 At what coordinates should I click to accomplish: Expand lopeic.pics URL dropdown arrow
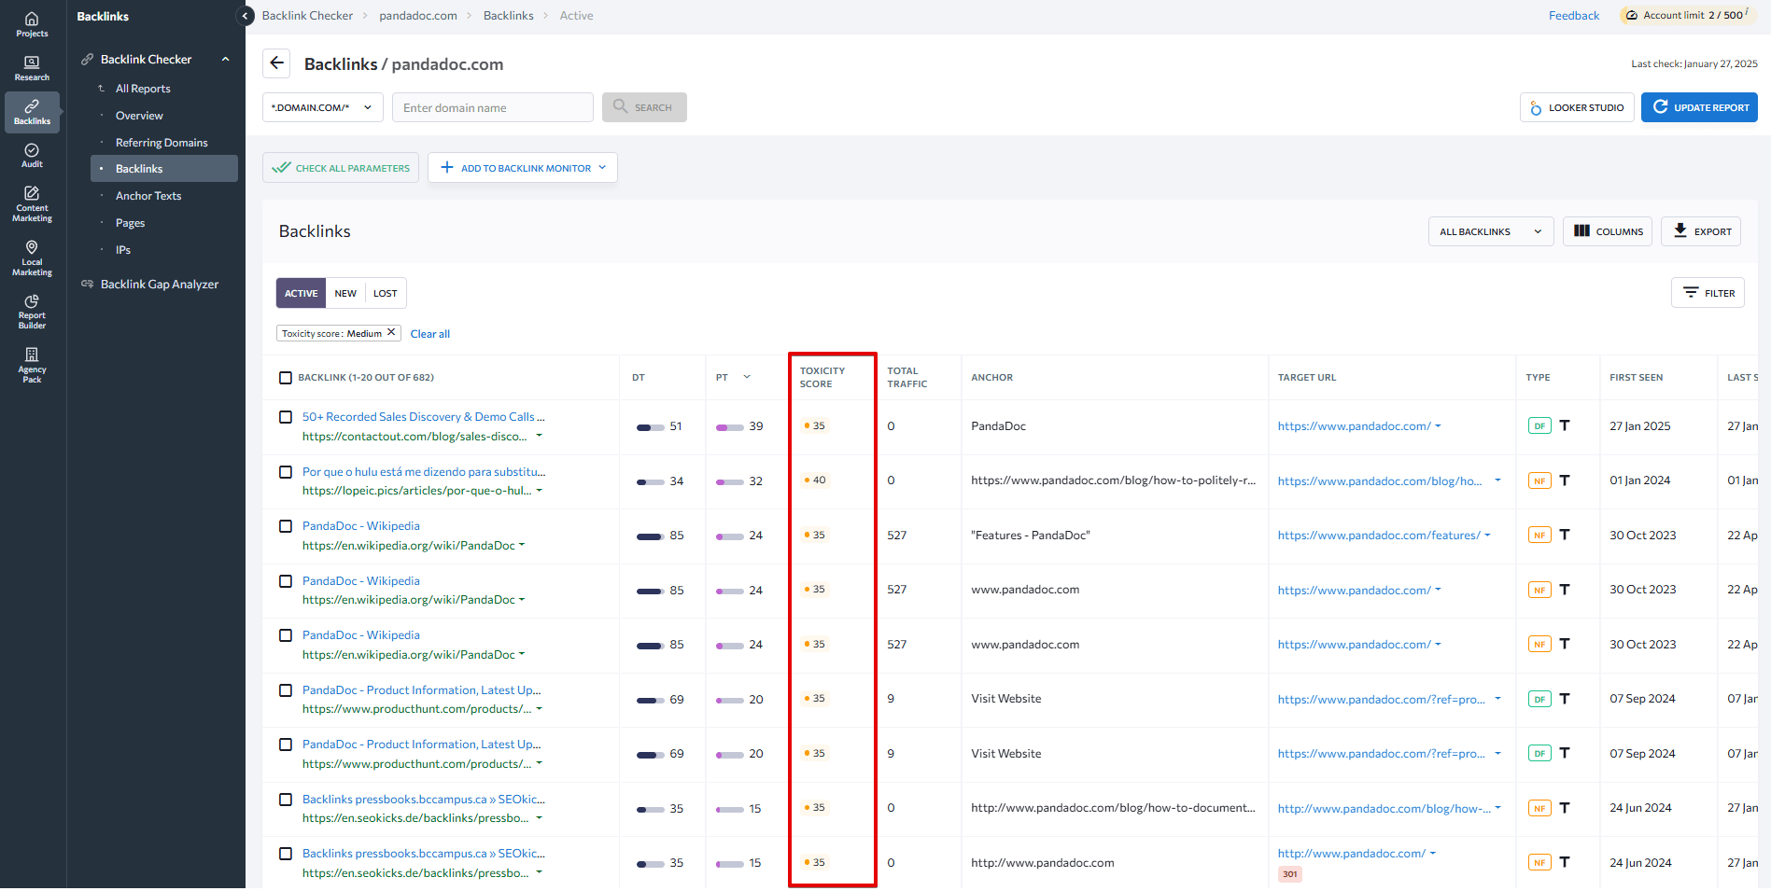coord(539,491)
